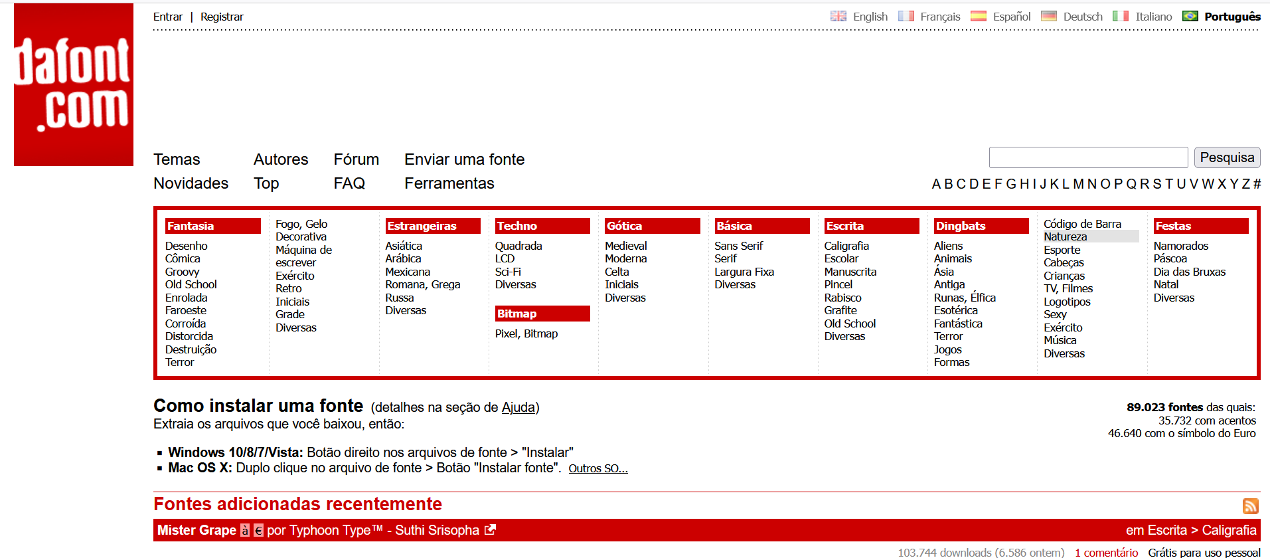Open author Typhoon Type™ - Suthi Srisopha
Screen dimensions: 1270x558
pyautogui.click(x=384, y=530)
